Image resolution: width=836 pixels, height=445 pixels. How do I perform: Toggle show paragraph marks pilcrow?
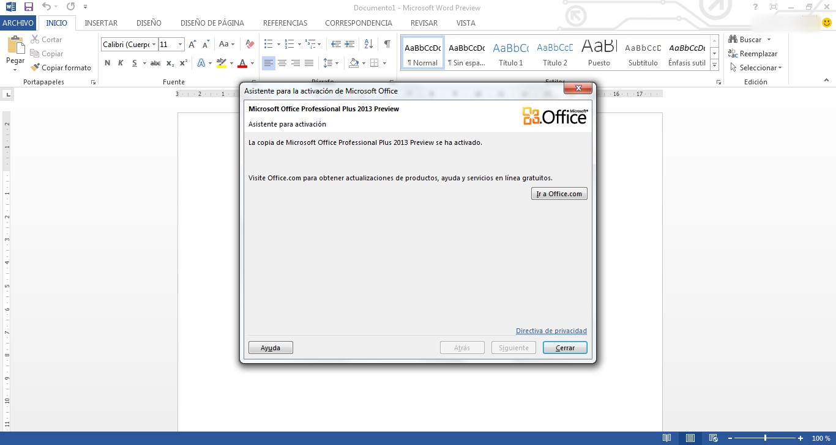(x=387, y=44)
